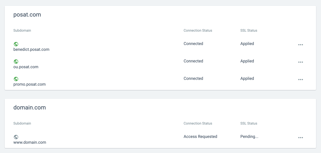Open the more options menu for ou.posat.com
This screenshot has height=153, width=321.
[x=301, y=62]
